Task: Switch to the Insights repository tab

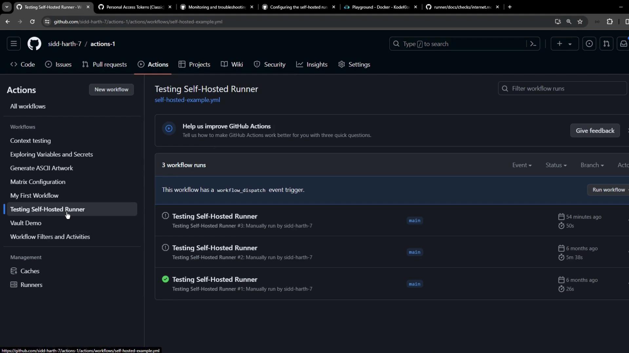Action: tap(312, 64)
